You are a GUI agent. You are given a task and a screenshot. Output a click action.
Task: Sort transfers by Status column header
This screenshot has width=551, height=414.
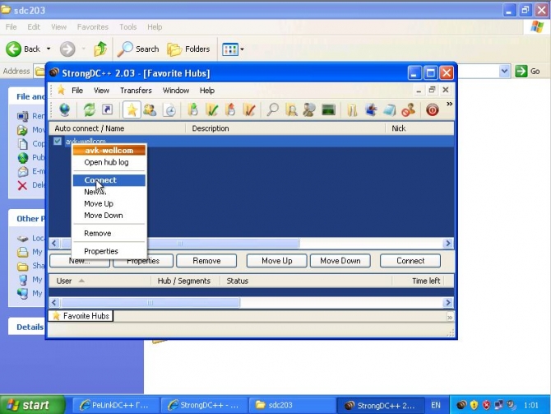point(306,281)
